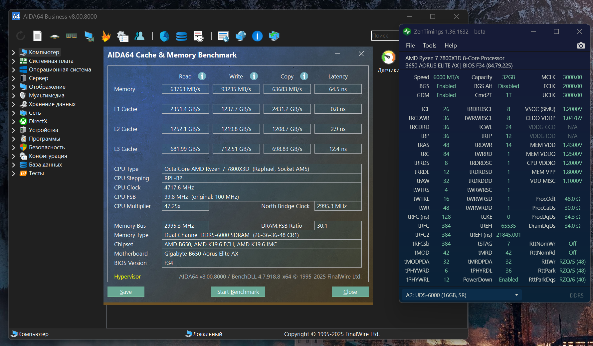Click the blue pie chart toolbar icon
The width and height of the screenshot is (593, 346).
(x=164, y=36)
